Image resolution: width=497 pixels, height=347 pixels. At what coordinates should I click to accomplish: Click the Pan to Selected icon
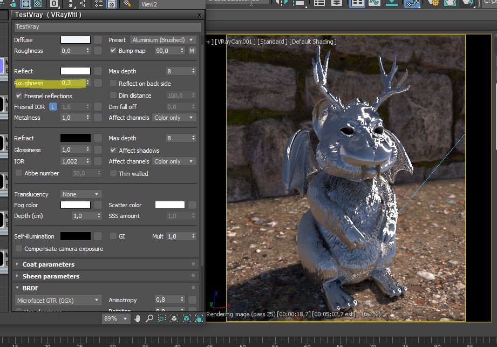(199, 318)
